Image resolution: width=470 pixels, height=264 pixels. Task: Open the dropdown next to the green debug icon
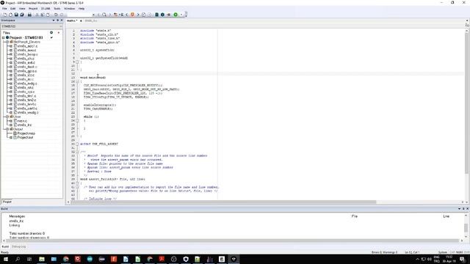(x=181, y=15)
